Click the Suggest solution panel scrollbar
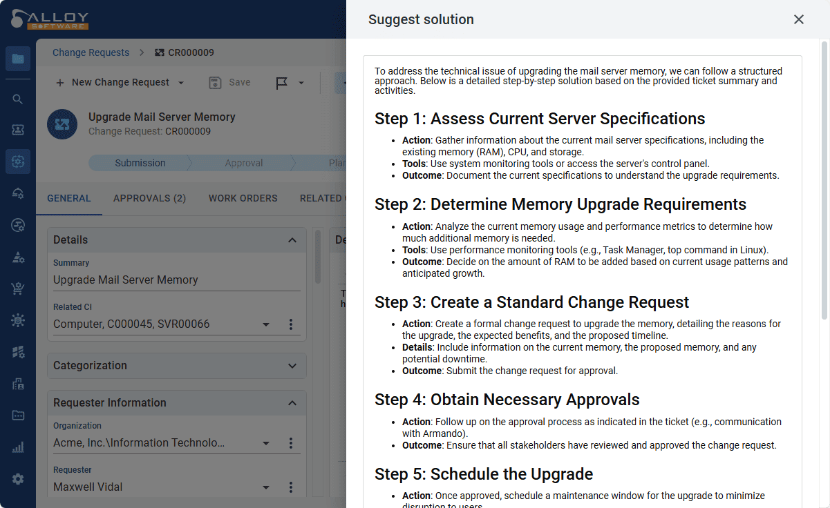830x508 pixels. tap(824, 179)
